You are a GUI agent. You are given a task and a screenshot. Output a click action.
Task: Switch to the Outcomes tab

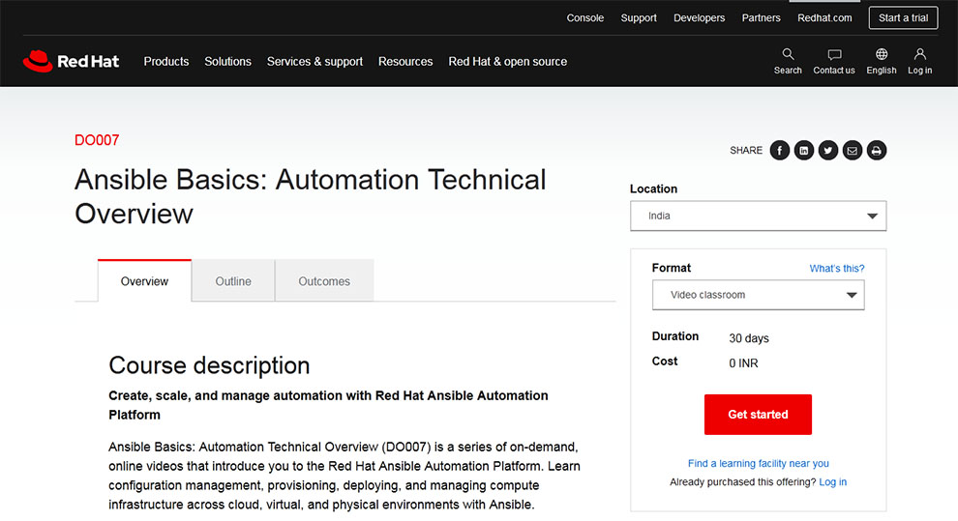click(x=324, y=281)
